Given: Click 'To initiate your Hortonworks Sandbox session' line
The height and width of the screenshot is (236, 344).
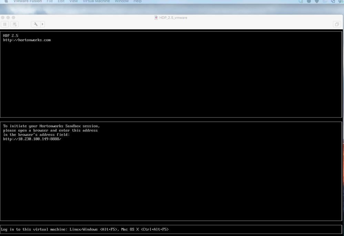Looking at the screenshot, I should (x=51, y=126).
